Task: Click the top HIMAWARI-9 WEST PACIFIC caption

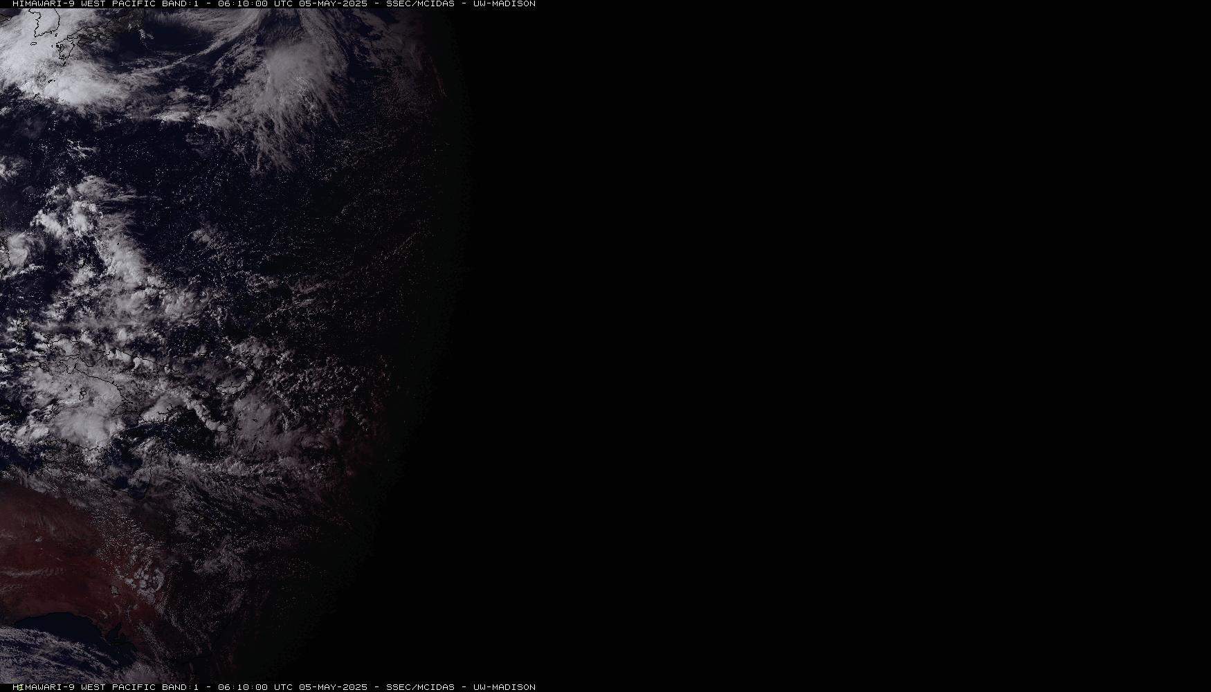Action: pyautogui.click(x=84, y=3)
